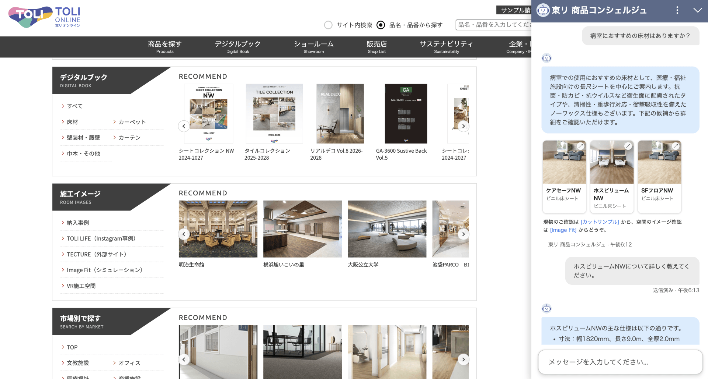Open すべて digital book category
This screenshot has height=379, width=708.
(75, 106)
